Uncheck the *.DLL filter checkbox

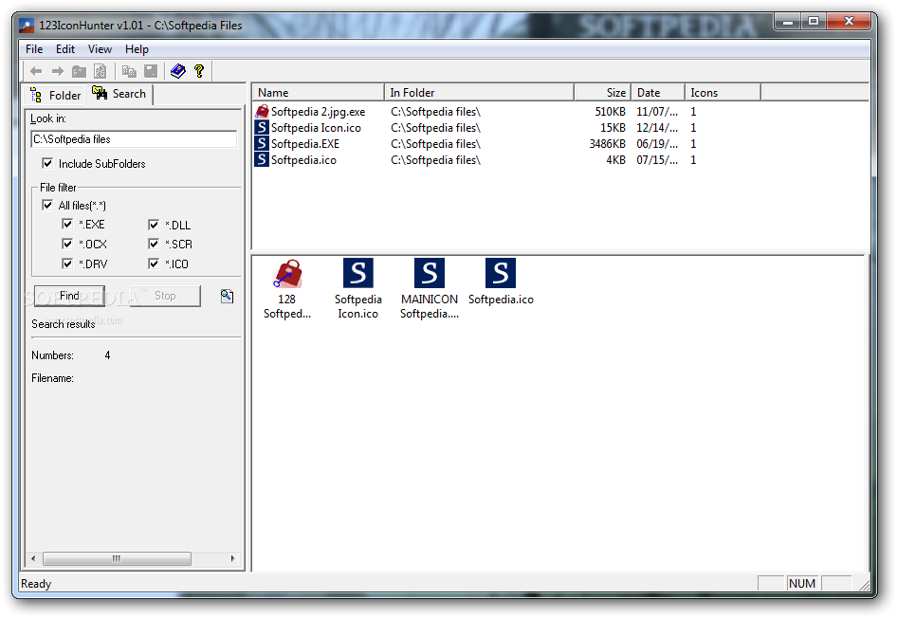154,224
